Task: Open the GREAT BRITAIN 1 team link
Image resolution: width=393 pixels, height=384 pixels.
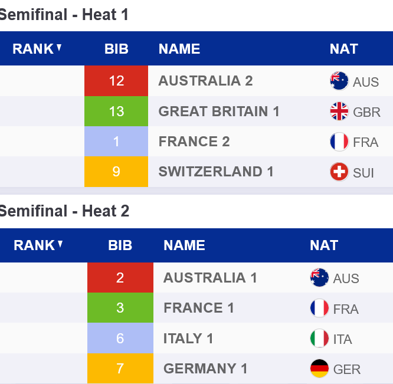Action: pyautogui.click(x=219, y=111)
